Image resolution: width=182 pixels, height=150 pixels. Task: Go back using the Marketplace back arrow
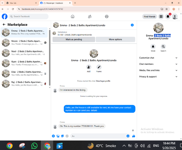point(4,25)
